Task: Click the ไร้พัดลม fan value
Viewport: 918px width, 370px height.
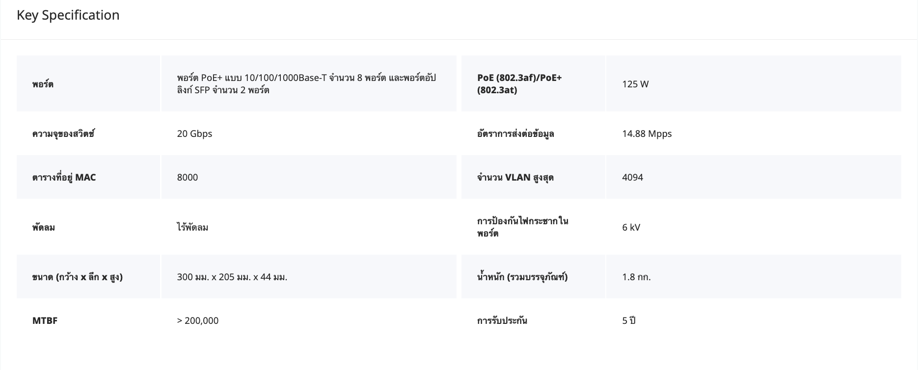Action: (x=192, y=227)
